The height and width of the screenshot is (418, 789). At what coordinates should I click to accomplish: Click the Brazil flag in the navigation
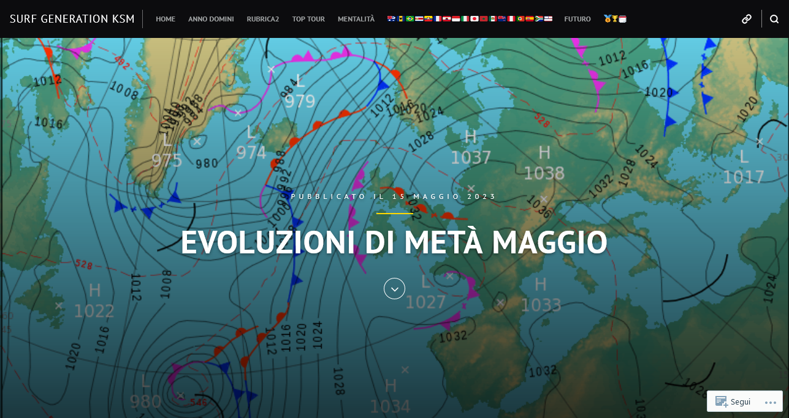pos(409,19)
